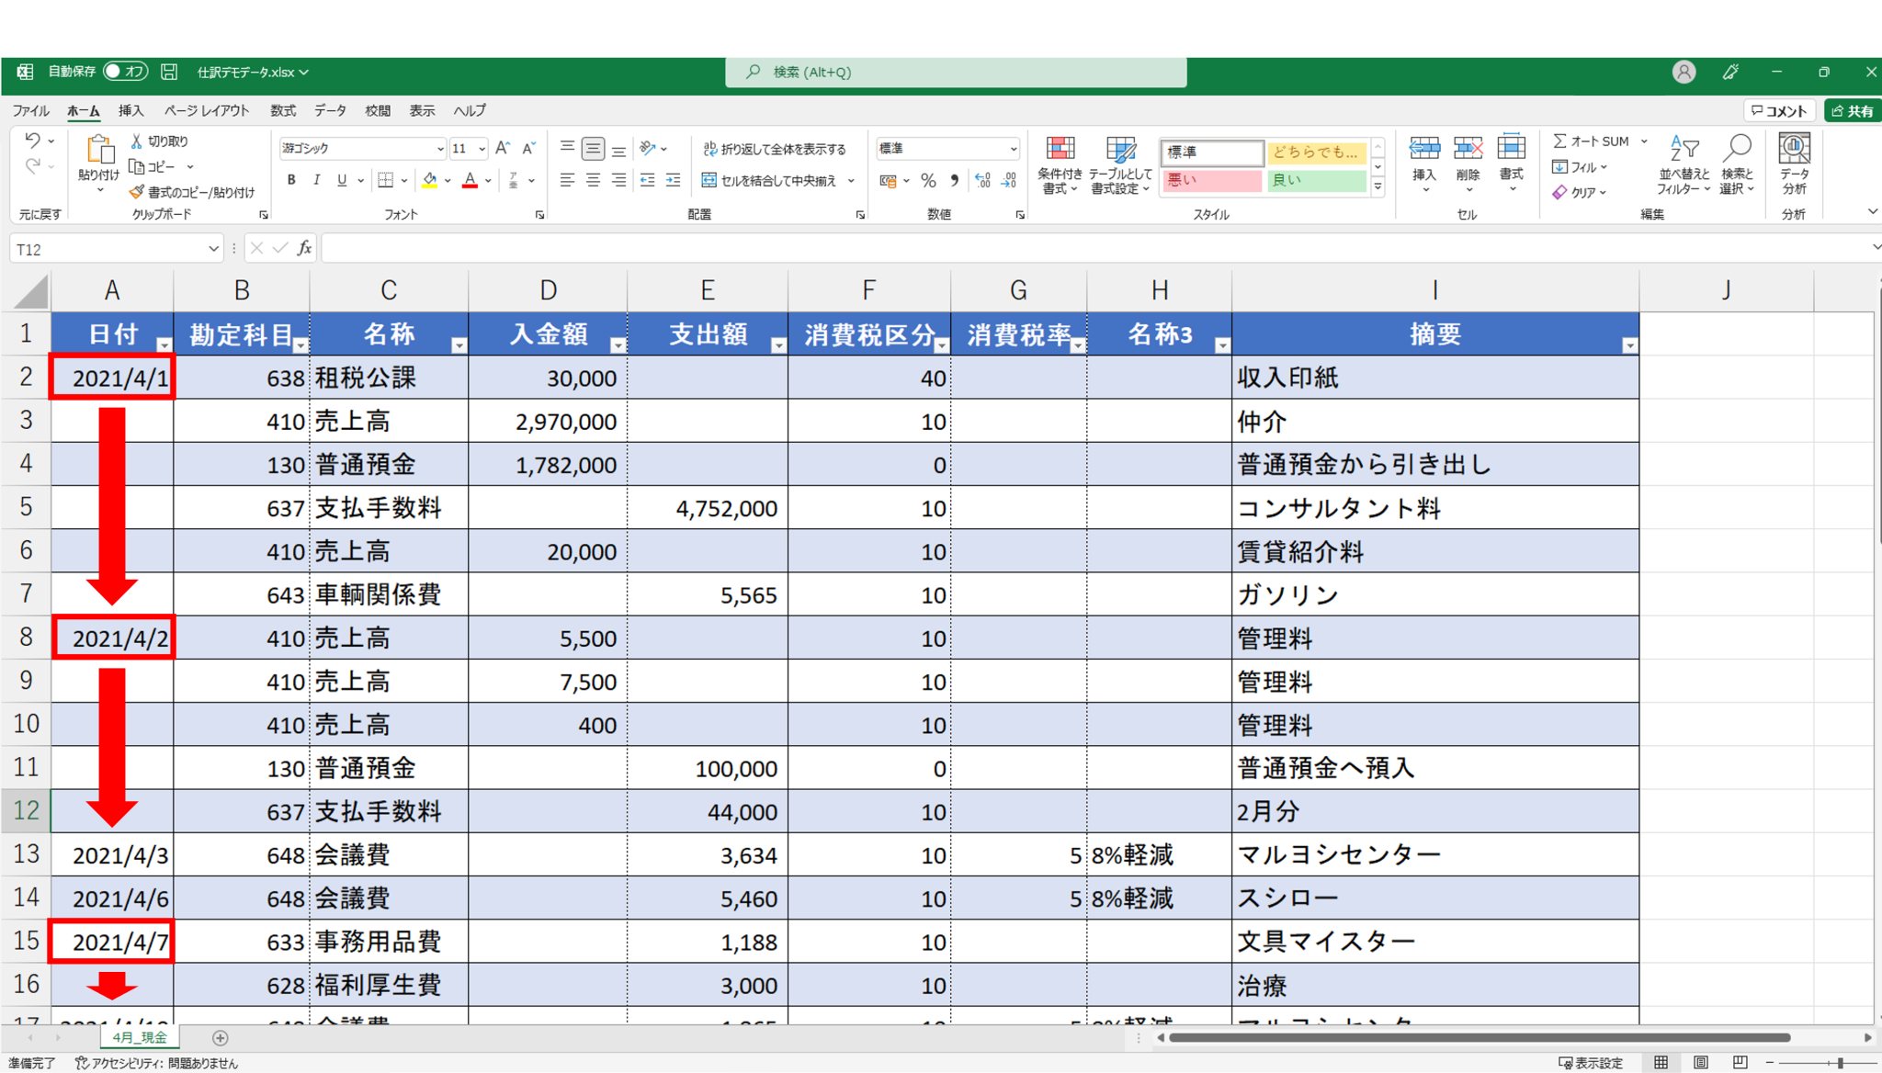Click the Paste (貼り付け) clipboard icon
This screenshot has width=1882, height=1073.
(x=99, y=150)
